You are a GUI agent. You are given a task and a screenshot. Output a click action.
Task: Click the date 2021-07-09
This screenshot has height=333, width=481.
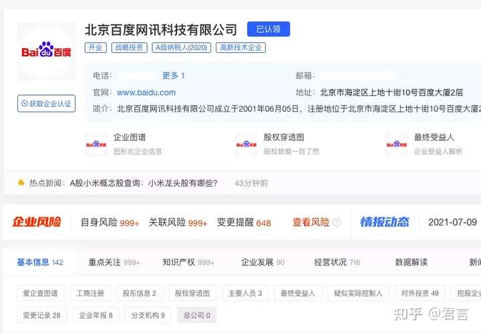(452, 222)
